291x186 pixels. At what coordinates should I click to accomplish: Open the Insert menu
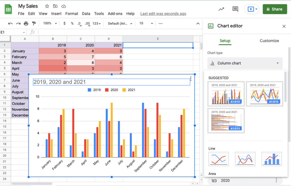click(56, 13)
